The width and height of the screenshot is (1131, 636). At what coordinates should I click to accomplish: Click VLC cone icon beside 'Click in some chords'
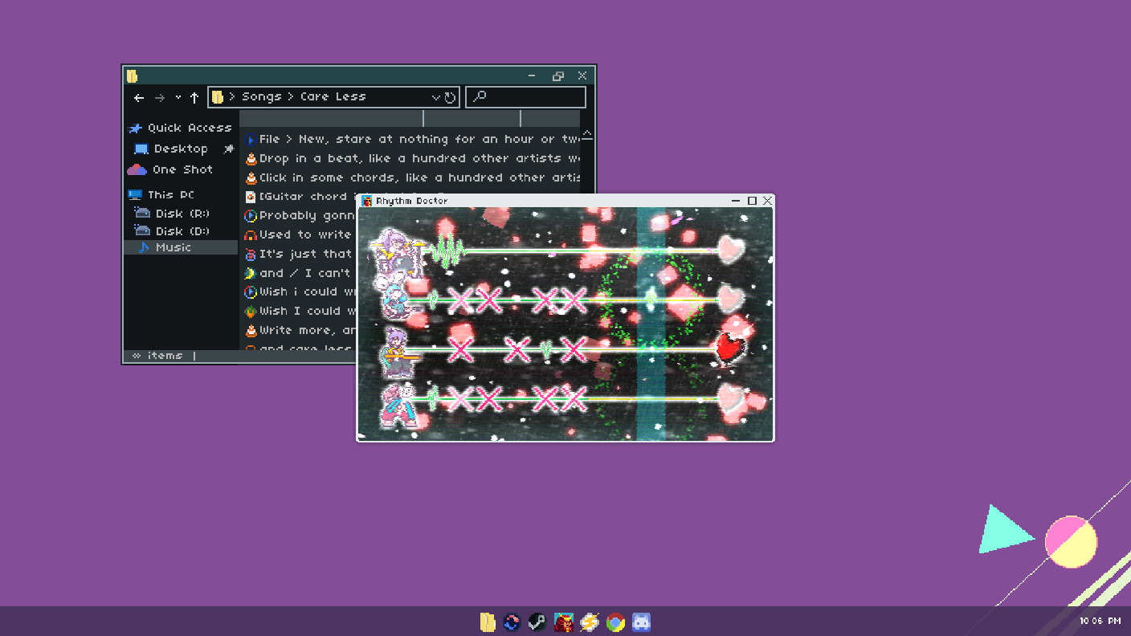tap(251, 177)
